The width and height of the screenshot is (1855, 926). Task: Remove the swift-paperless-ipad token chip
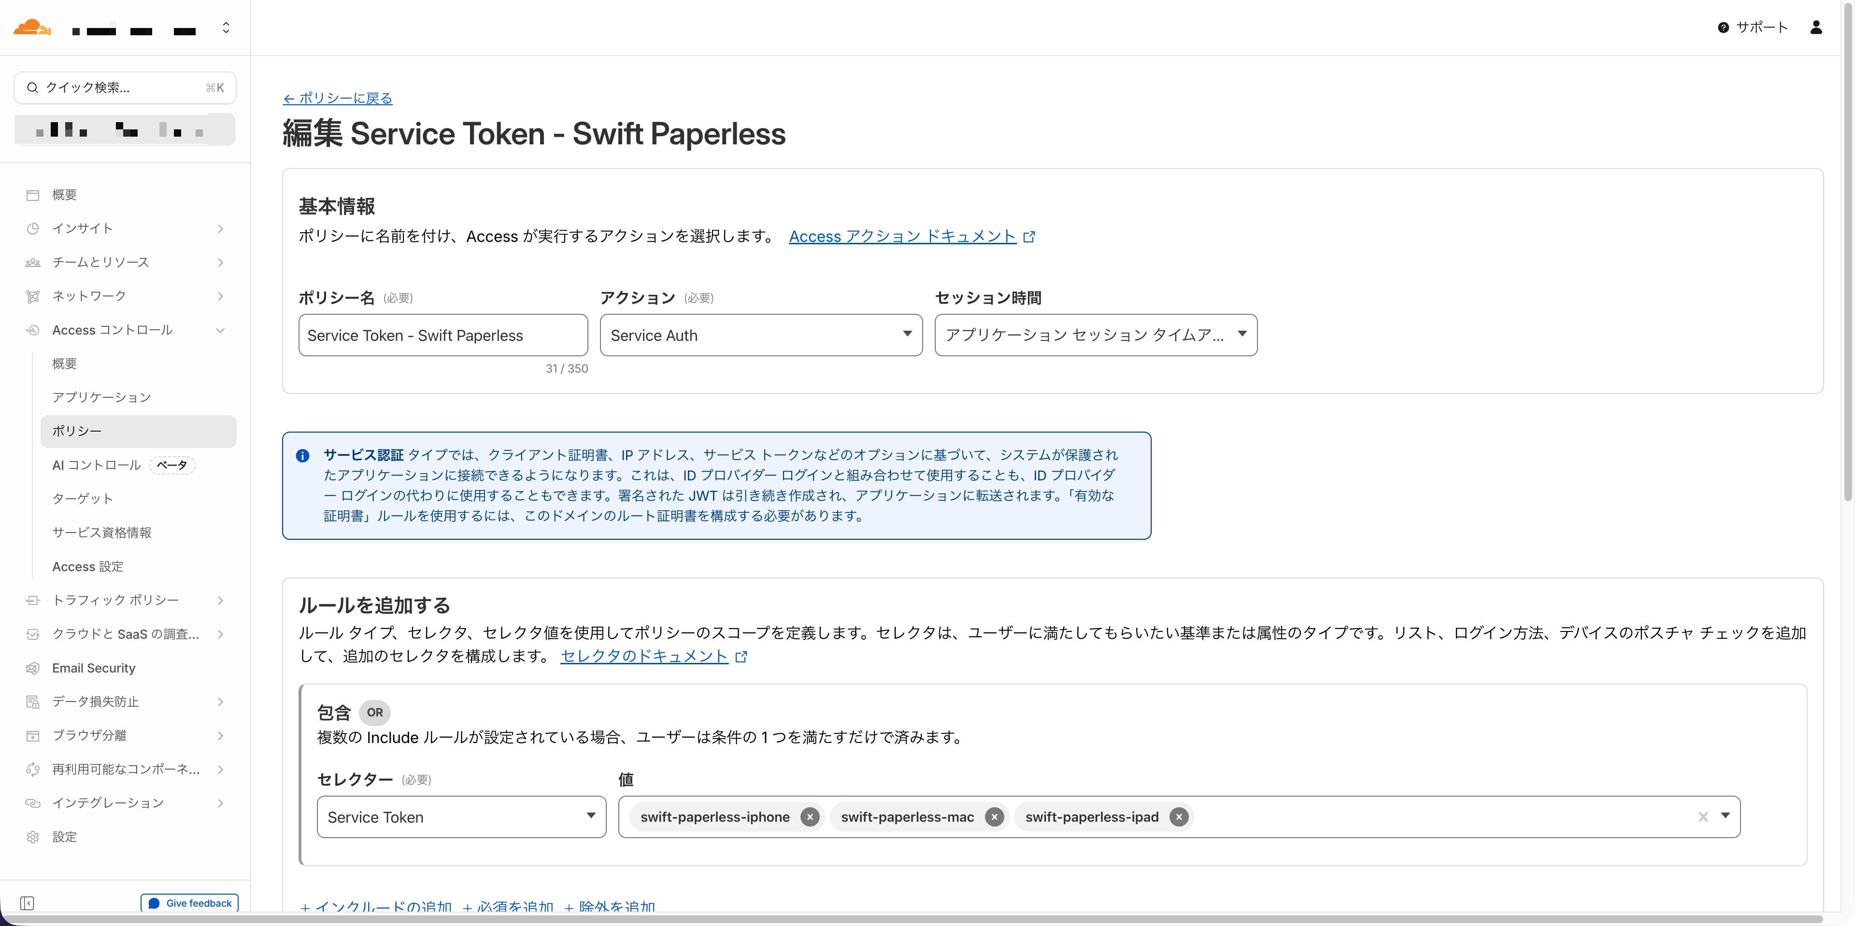(x=1178, y=816)
